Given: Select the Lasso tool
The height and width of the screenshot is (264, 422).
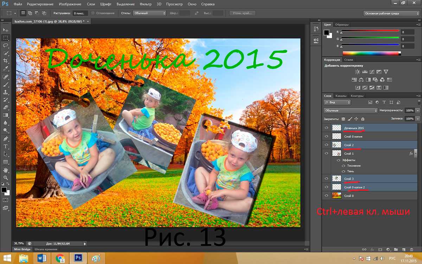Looking at the screenshot, I should [x=6, y=45].
